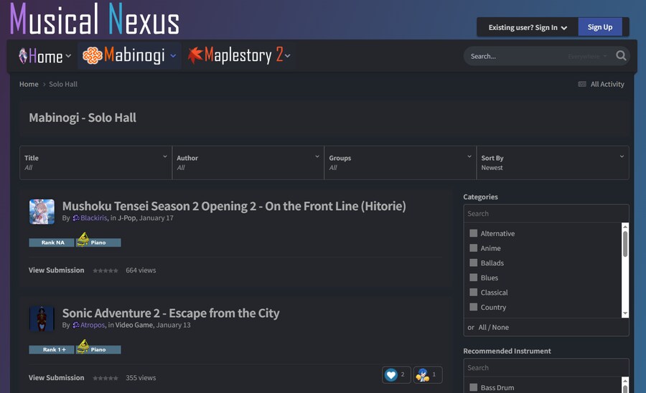Click the character reaction icon with count 1

click(422, 374)
